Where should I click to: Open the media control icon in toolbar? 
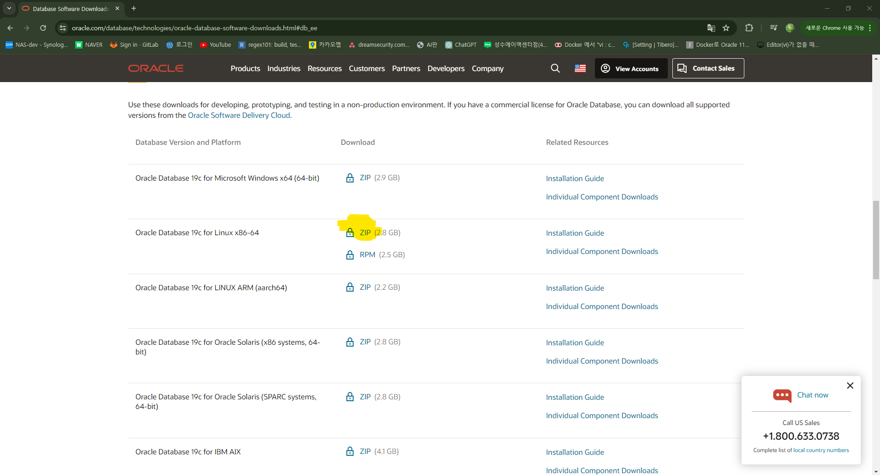point(774,28)
